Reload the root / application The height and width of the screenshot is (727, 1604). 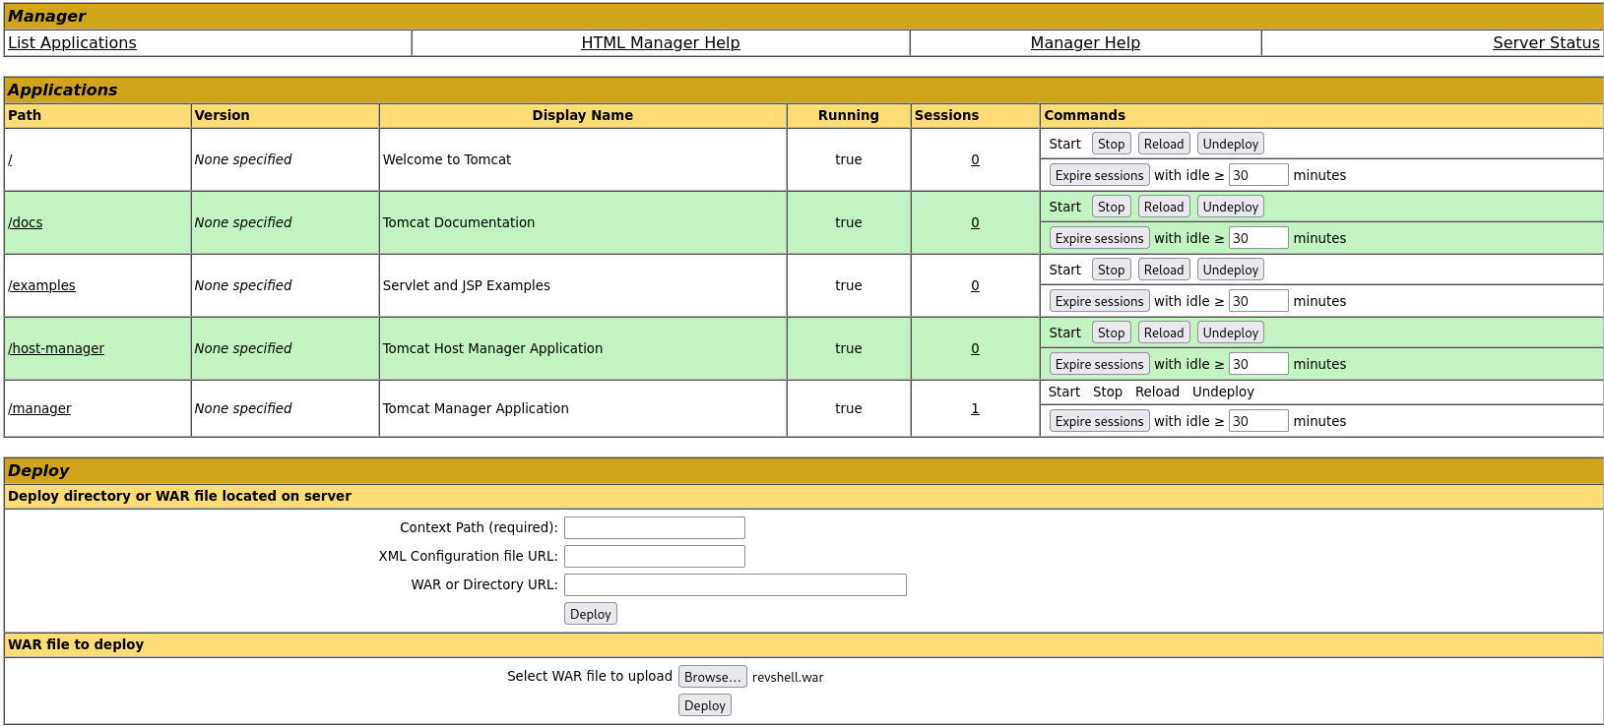click(1164, 144)
